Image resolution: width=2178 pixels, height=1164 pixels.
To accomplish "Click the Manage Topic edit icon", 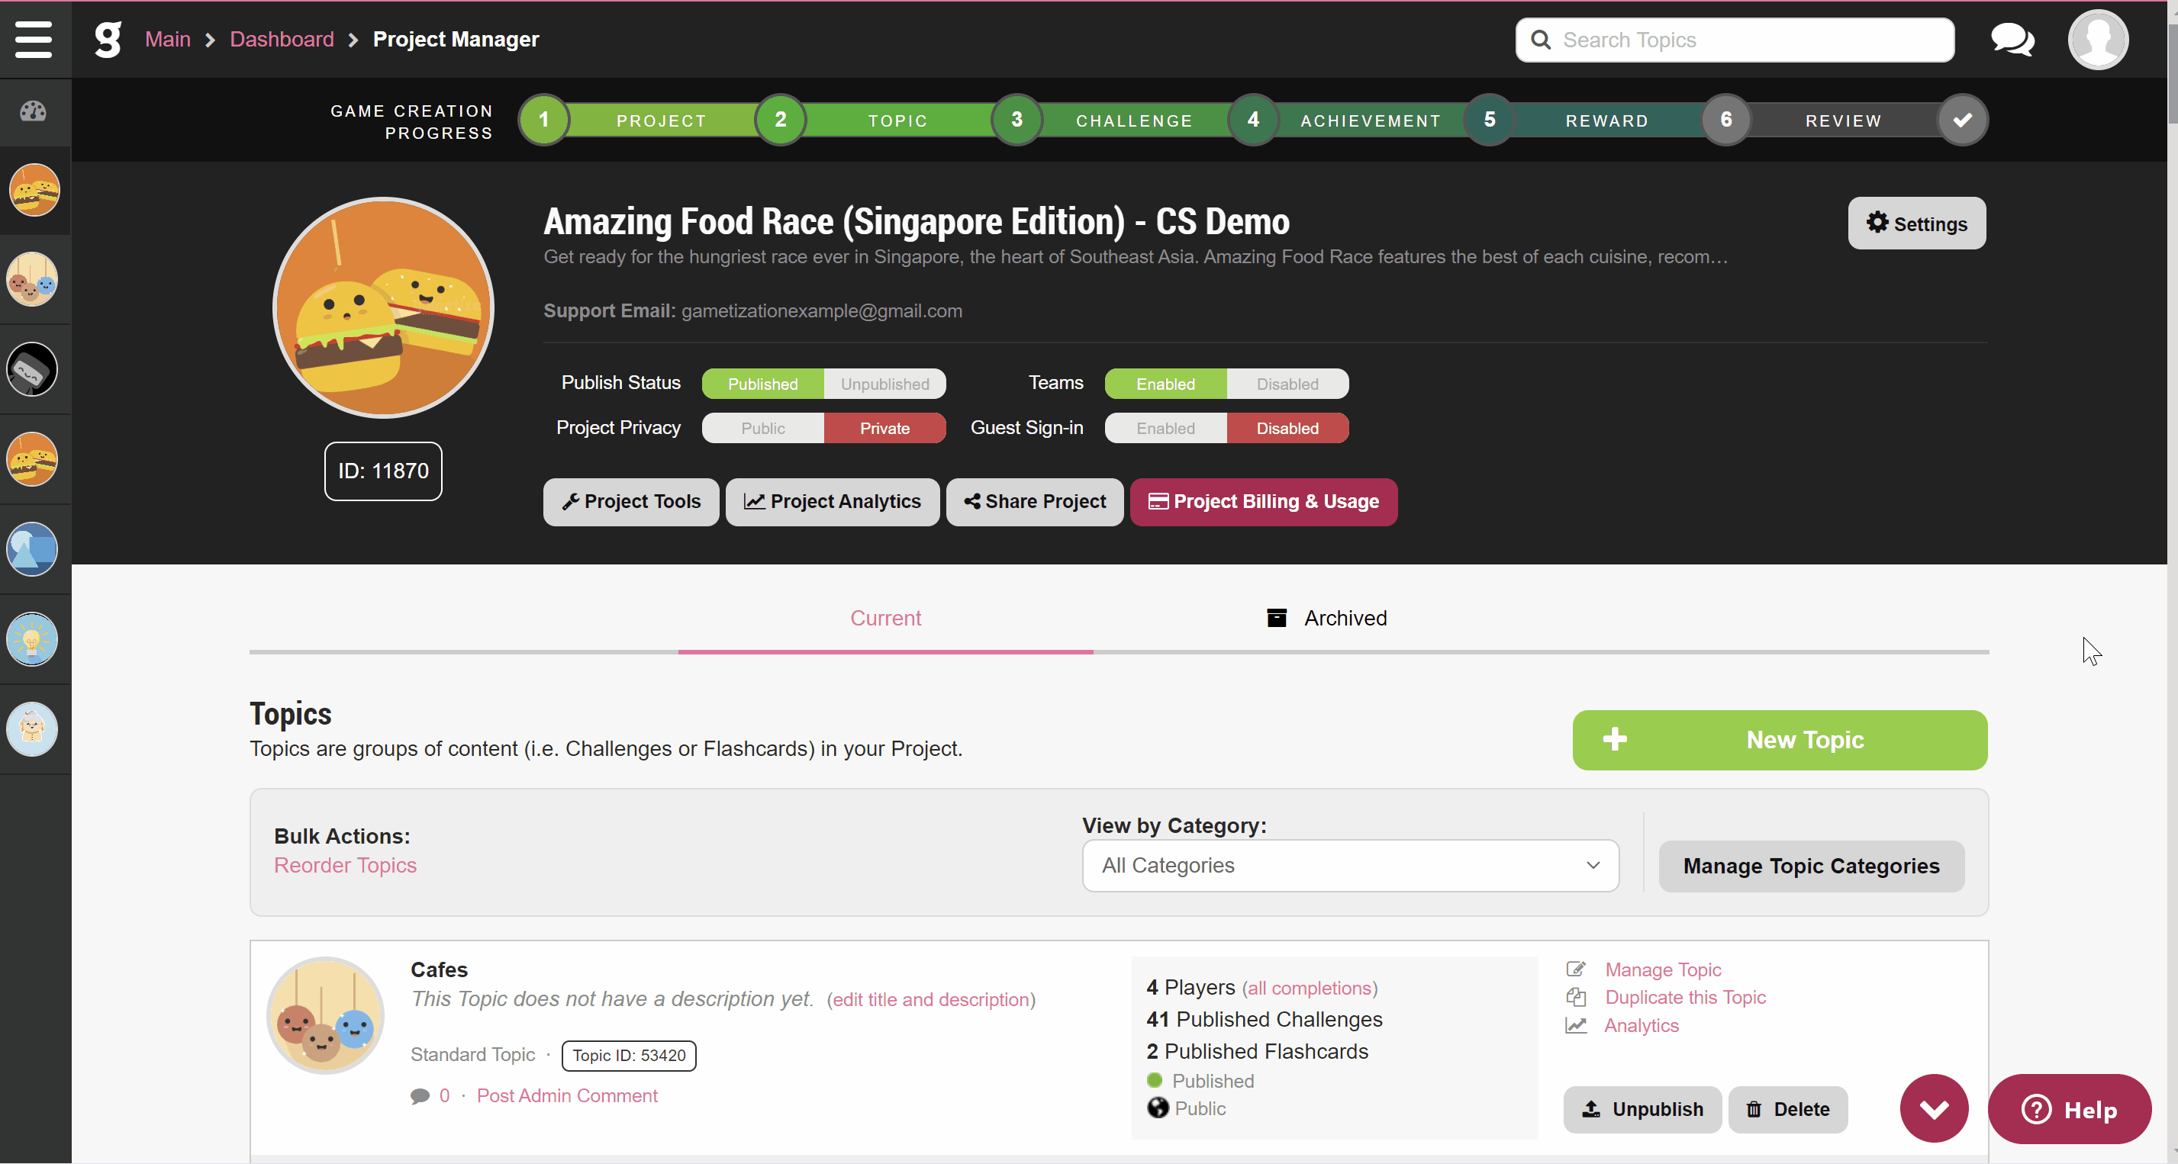I will (x=1575, y=969).
